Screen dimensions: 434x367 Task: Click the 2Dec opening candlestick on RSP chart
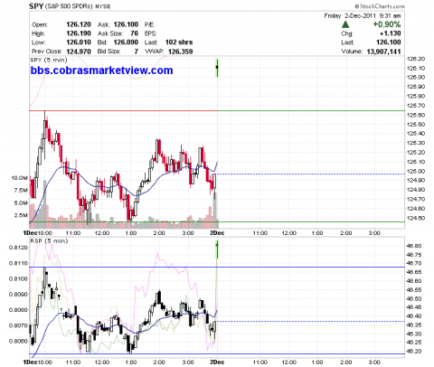pos(217,249)
